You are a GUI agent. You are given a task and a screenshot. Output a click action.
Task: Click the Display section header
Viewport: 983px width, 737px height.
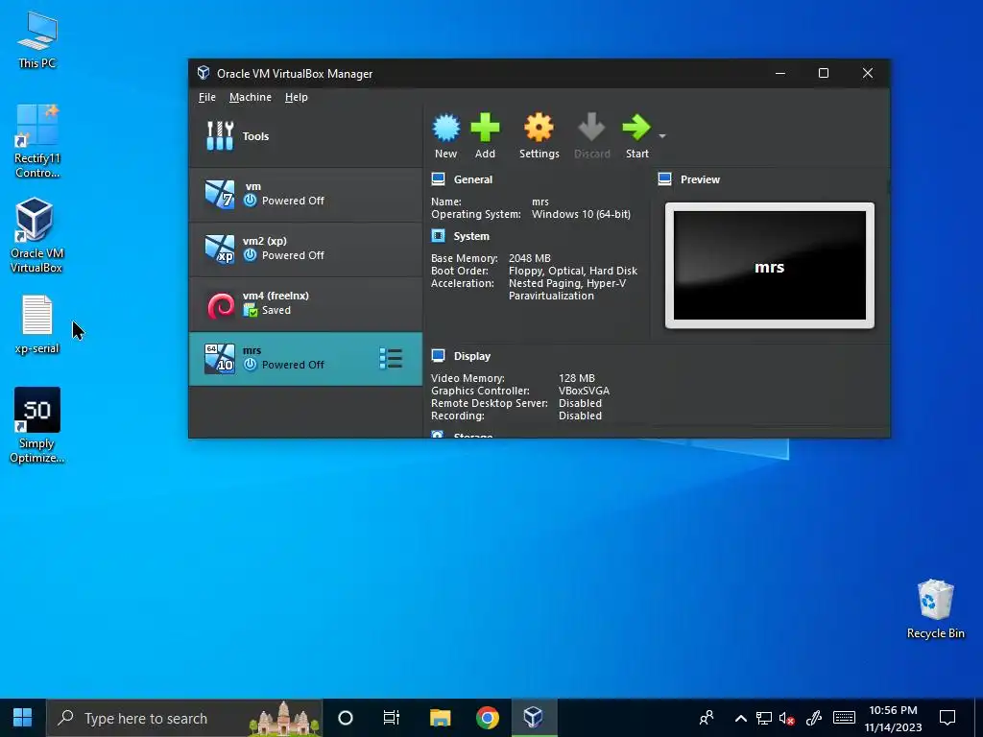472,356
